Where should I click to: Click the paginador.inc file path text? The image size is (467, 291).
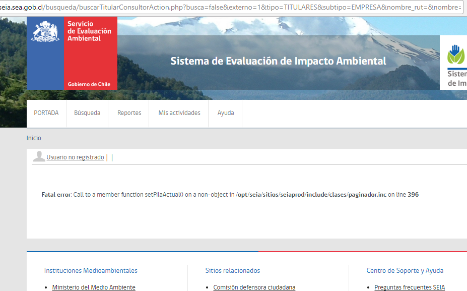click(311, 195)
